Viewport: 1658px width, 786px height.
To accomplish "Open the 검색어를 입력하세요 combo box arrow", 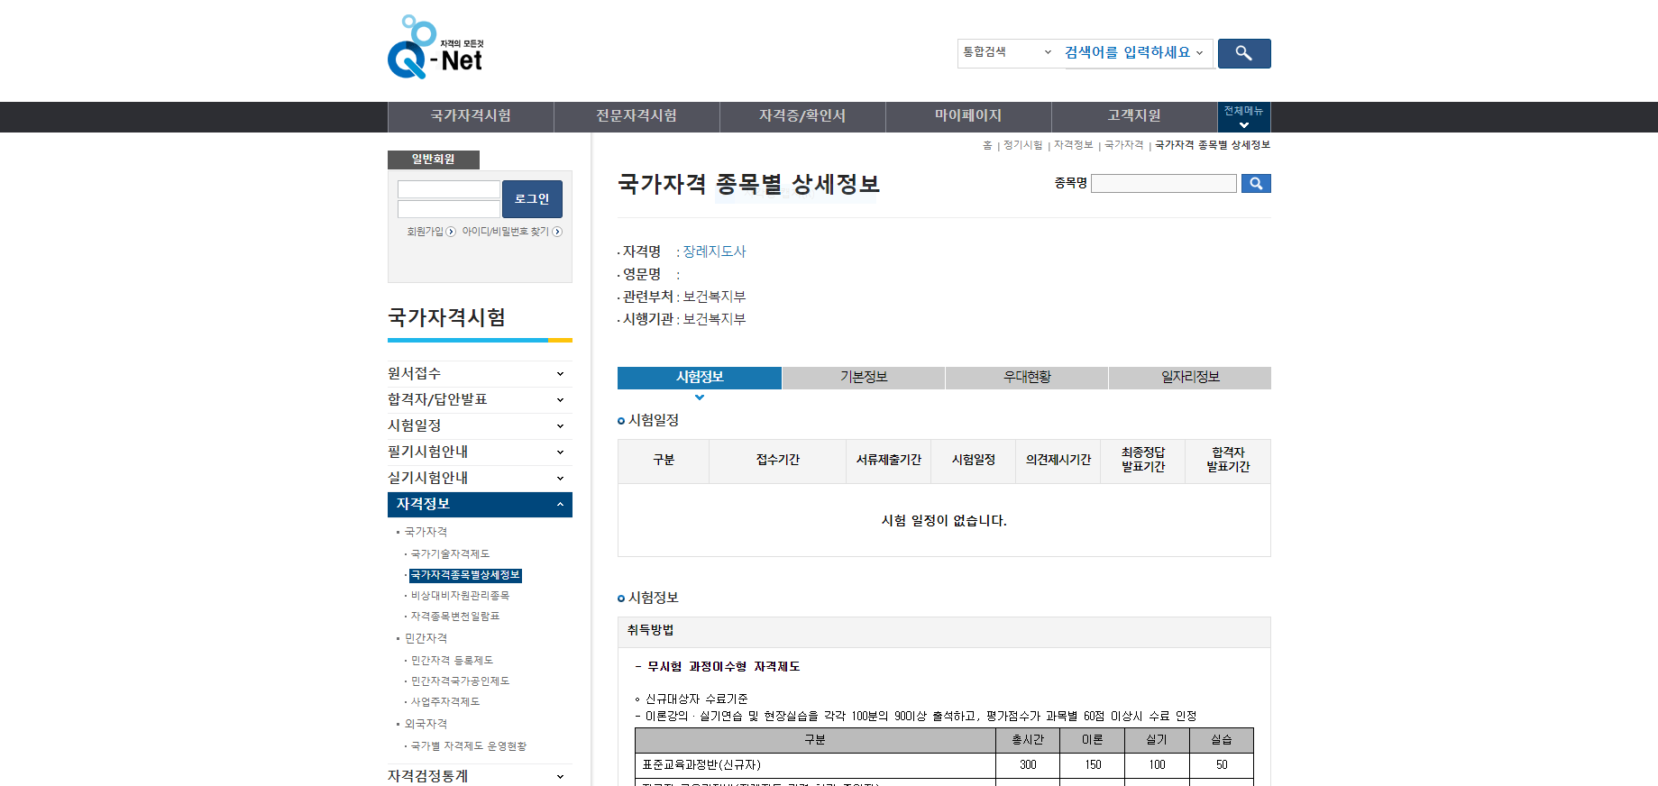I will click(1199, 53).
